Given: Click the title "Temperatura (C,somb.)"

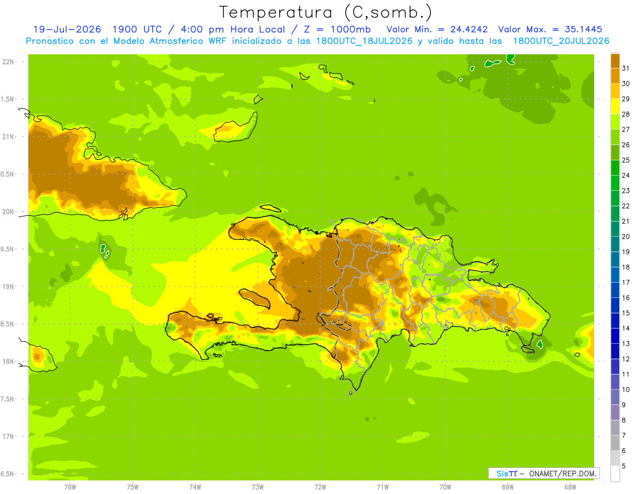Looking at the screenshot, I should click(x=326, y=12).
